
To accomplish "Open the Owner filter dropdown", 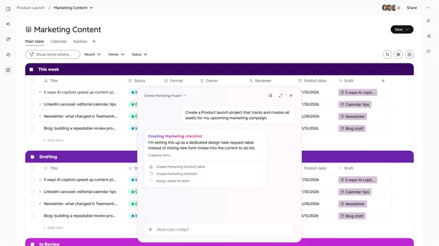I will [116, 54].
